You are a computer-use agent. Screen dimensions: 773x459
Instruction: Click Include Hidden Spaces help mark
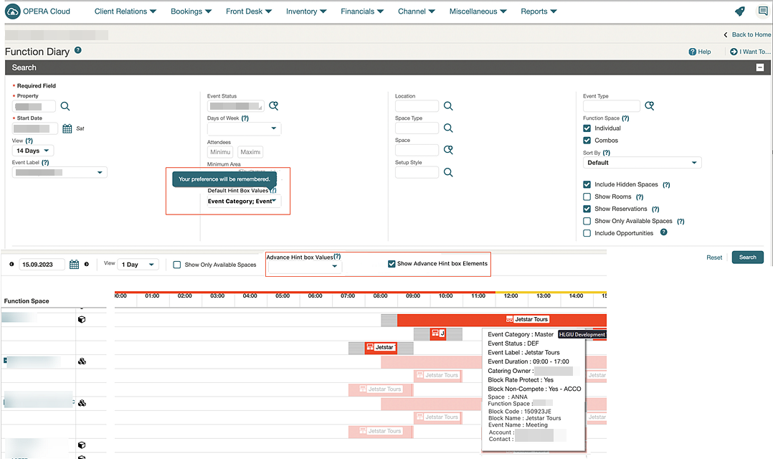pos(666,185)
